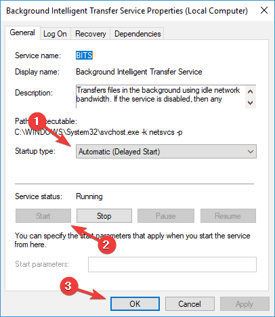Viewport: 275px width, 317px height.
Task: Click the General tab
Action: tap(22, 33)
